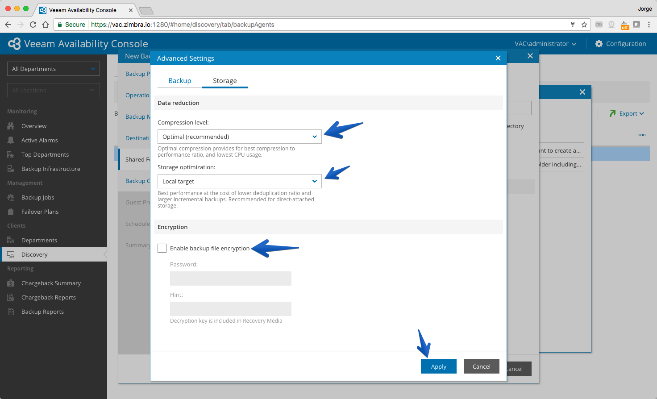The width and height of the screenshot is (657, 399).
Task: Open Top Departments via its sidebar icon
Action: point(11,154)
